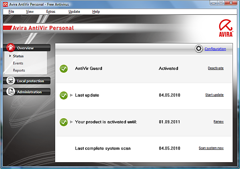240x169 pixels.
Task: Click the Scan system now link
Action: (x=211, y=148)
